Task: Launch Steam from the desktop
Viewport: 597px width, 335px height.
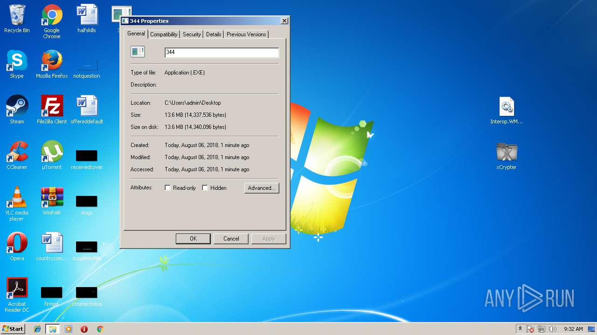Action: (x=17, y=110)
